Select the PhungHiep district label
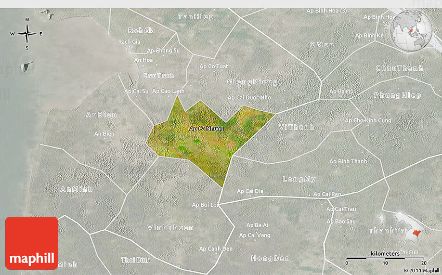Screen dimensions: 442x275 [x=397, y=95]
